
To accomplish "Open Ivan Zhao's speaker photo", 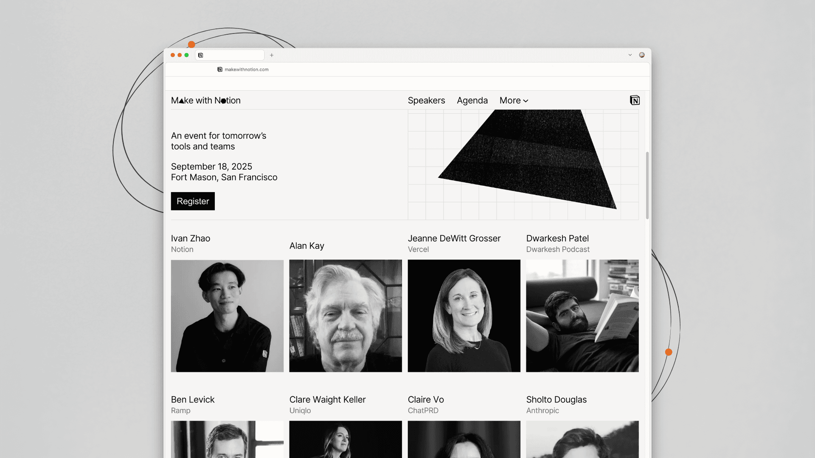I will pos(227,316).
